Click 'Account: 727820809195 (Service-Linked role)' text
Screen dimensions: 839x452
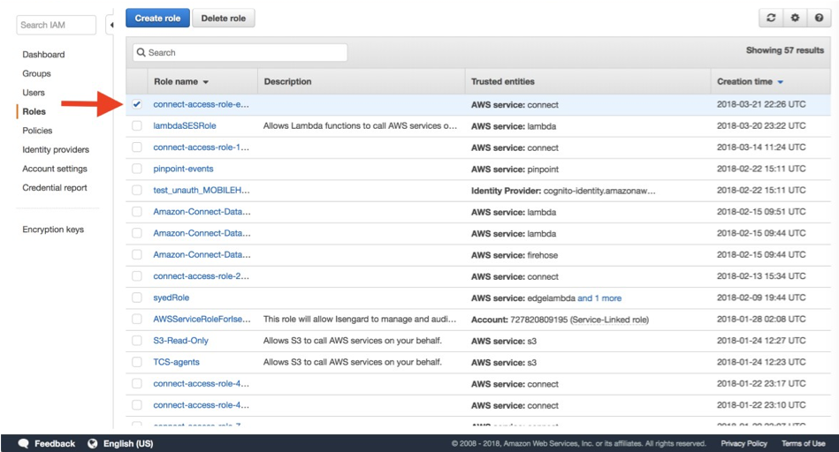[x=560, y=320]
